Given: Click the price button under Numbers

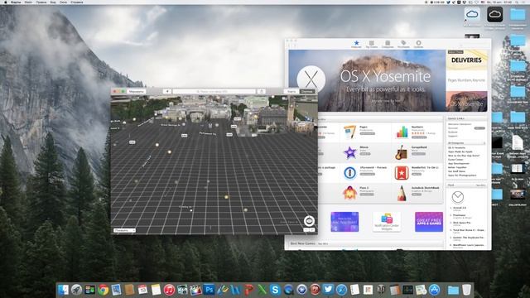Looking at the screenshot, I should [419, 137].
